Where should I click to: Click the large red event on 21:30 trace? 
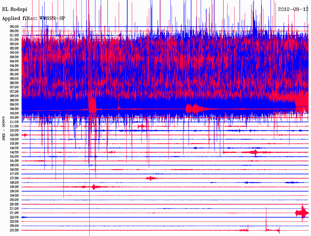coord(302,213)
